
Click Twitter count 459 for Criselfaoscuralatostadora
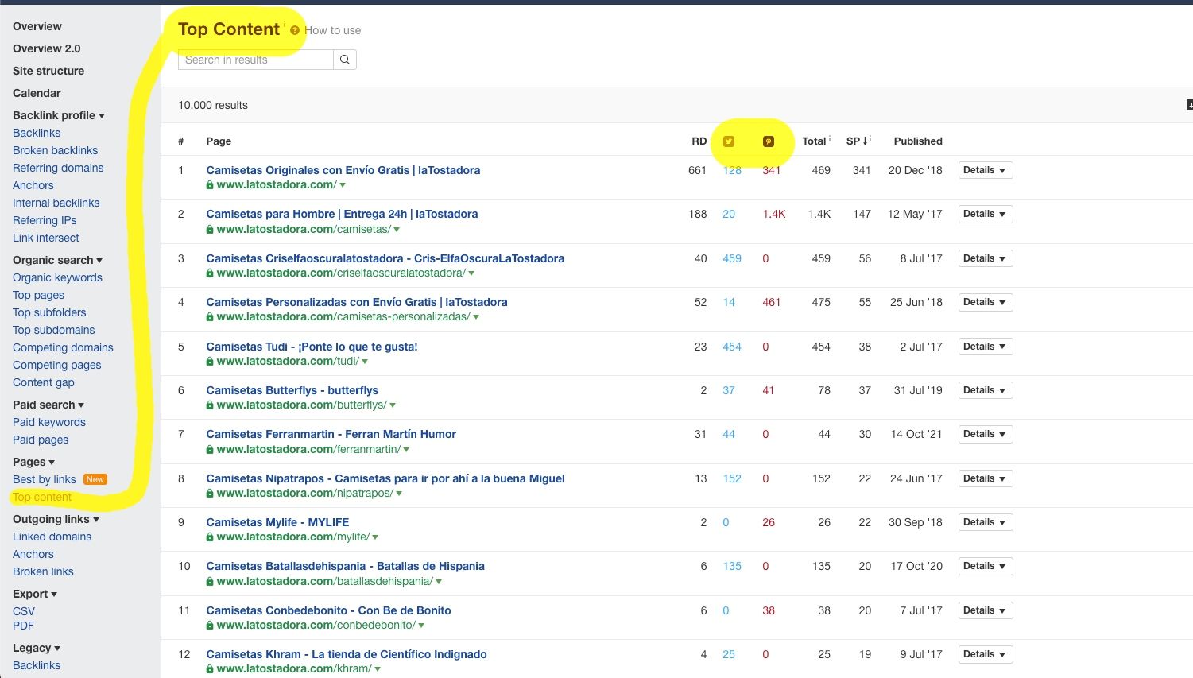point(732,258)
